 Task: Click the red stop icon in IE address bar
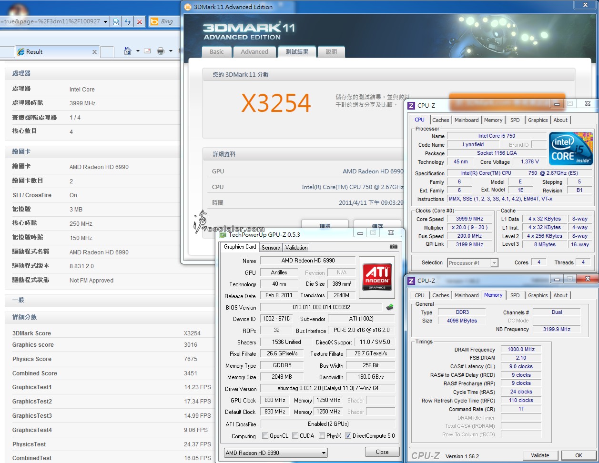point(140,21)
